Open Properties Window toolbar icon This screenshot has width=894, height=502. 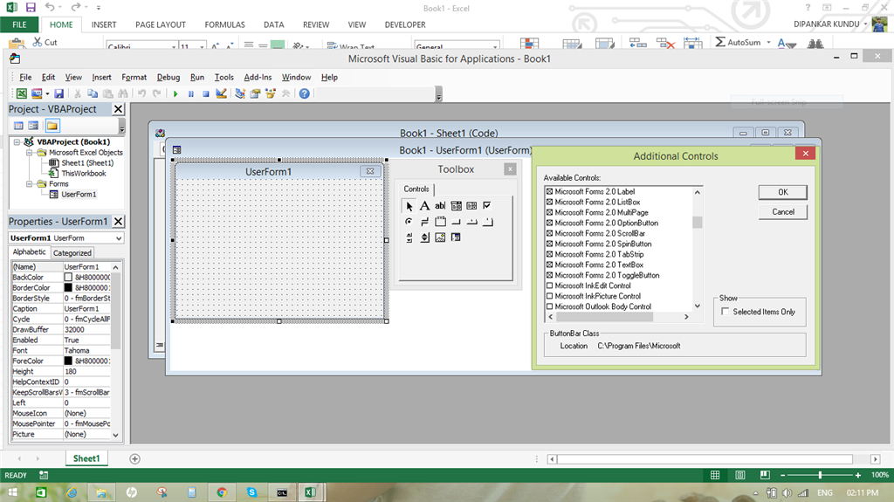click(255, 93)
